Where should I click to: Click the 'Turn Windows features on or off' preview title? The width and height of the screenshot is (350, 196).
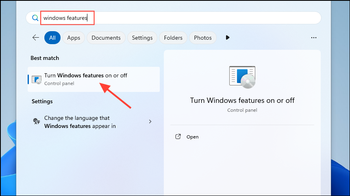click(242, 100)
